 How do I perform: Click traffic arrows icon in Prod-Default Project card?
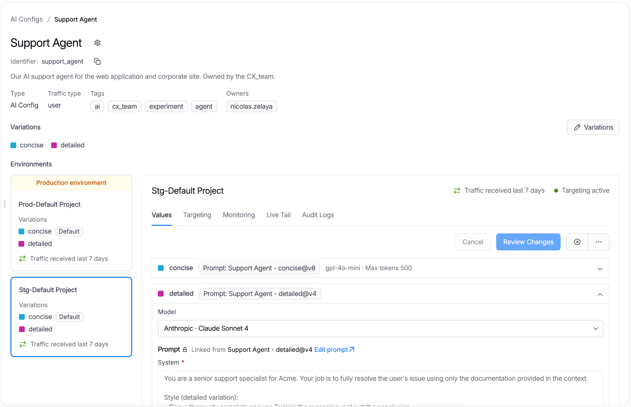22,259
